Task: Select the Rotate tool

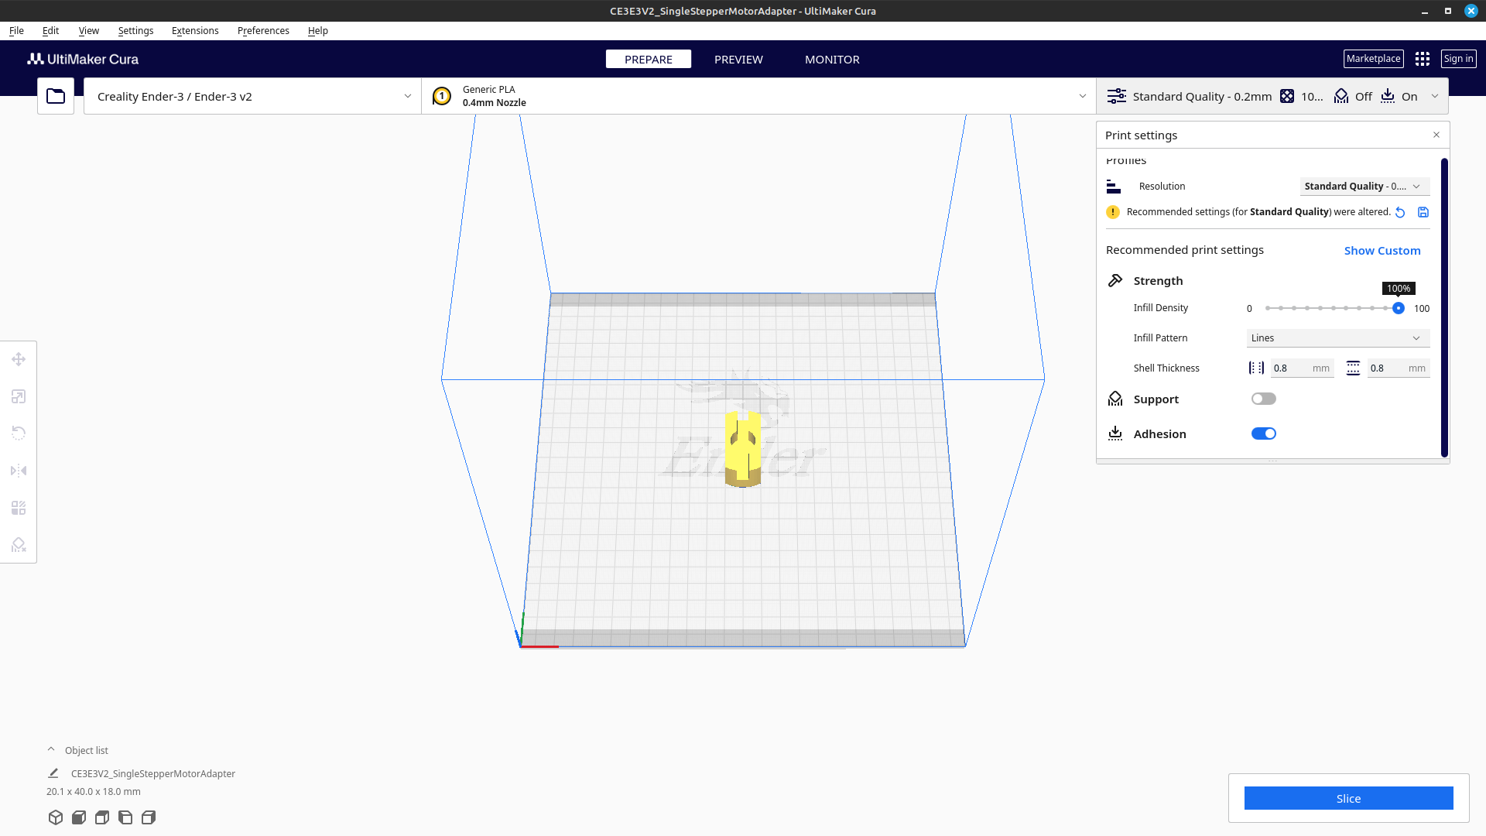Action: [19, 433]
